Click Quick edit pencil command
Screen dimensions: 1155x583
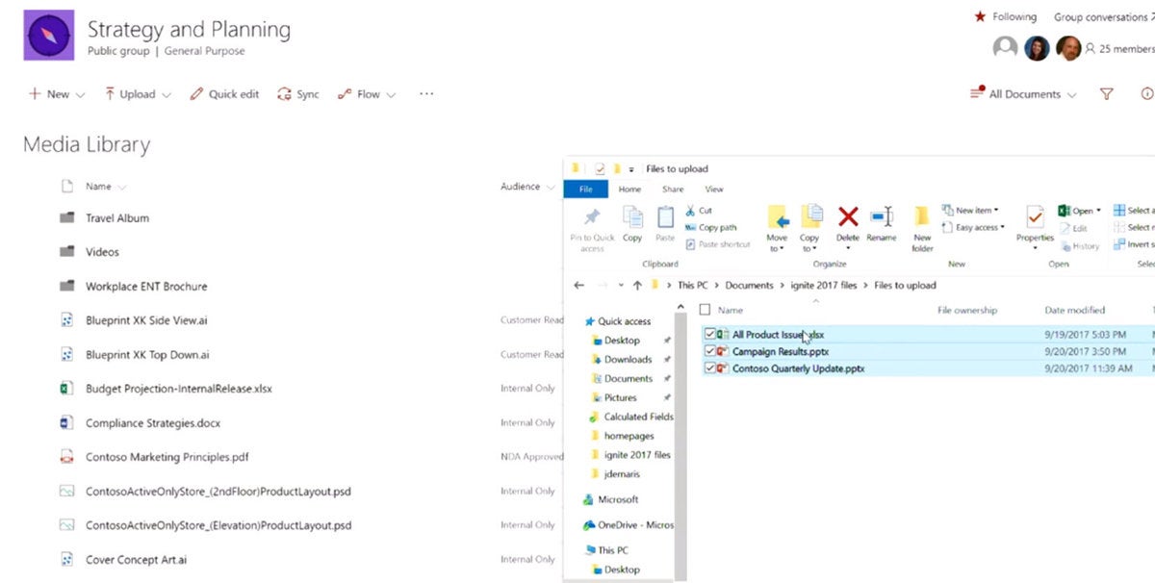224,94
